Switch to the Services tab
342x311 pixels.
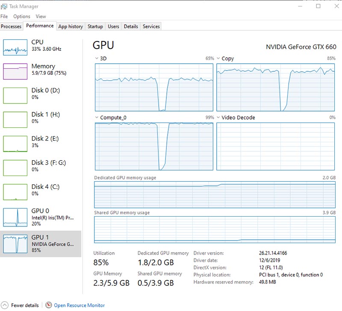click(151, 26)
